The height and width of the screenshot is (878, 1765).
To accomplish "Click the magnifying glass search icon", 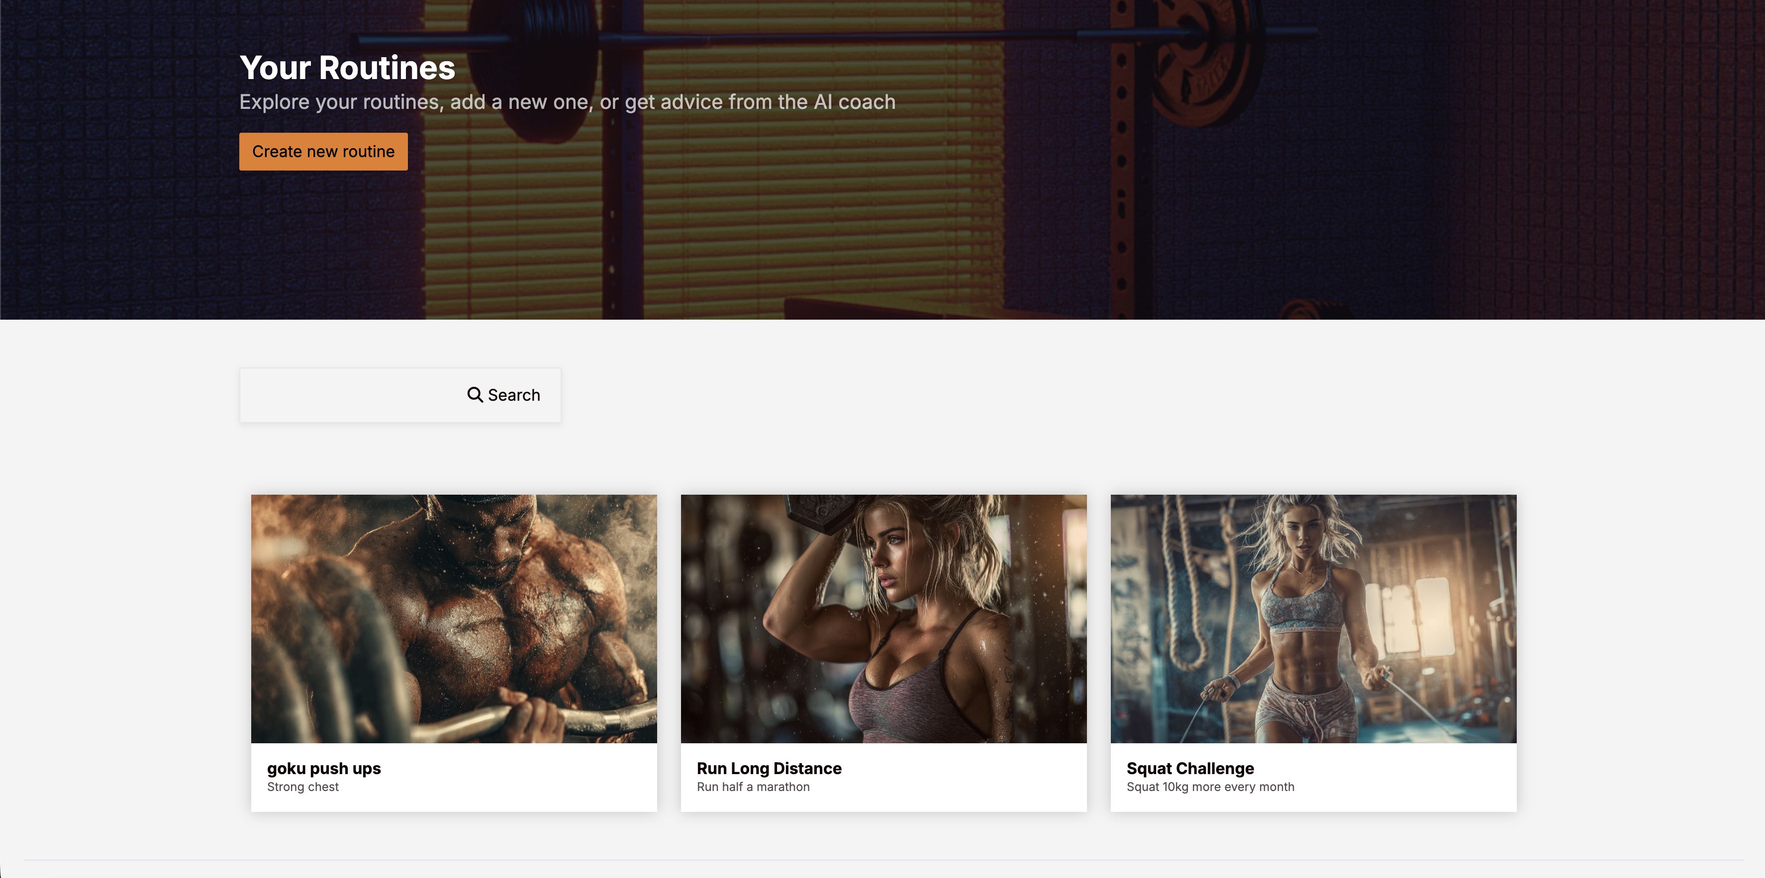I will (x=474, y=394).
